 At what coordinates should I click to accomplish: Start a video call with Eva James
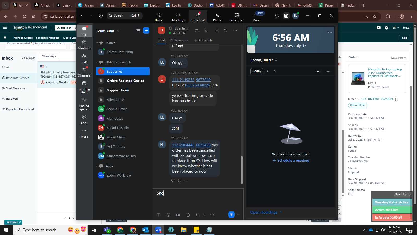[197, 31]
